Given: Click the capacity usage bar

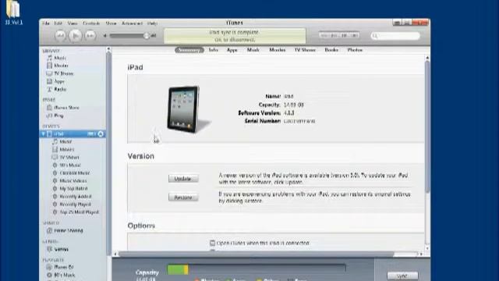Looking at the screenshot, I should [x=257, y=270].
